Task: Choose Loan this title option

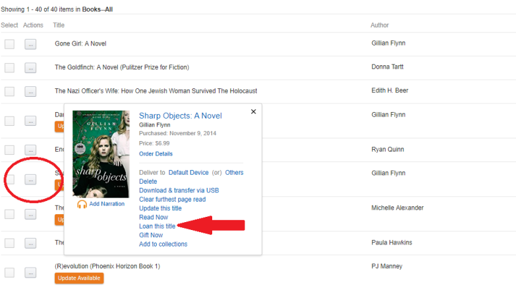Action: pyautogui.click(x=157, y=226)
